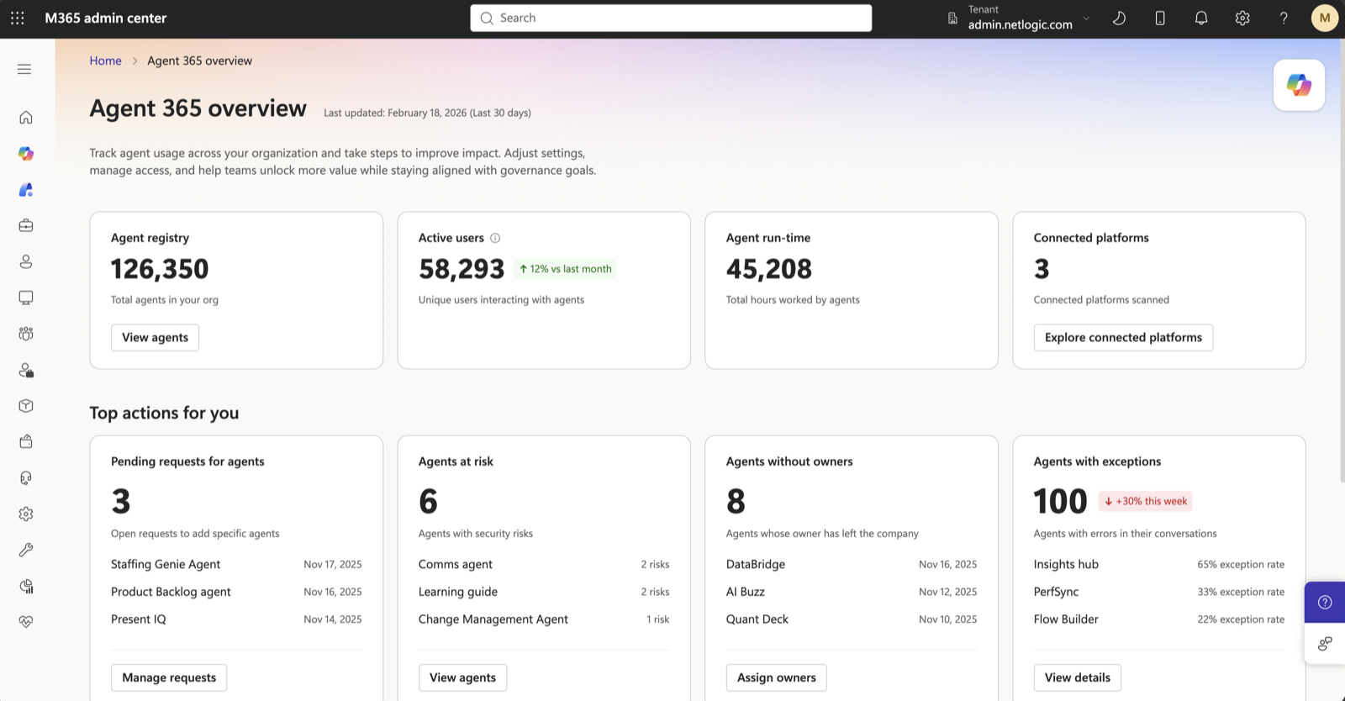Open the app launcher waffle icon
The height and width of the screenshot is (701, 1345).
pyautogui.click(x=18, y=18)
